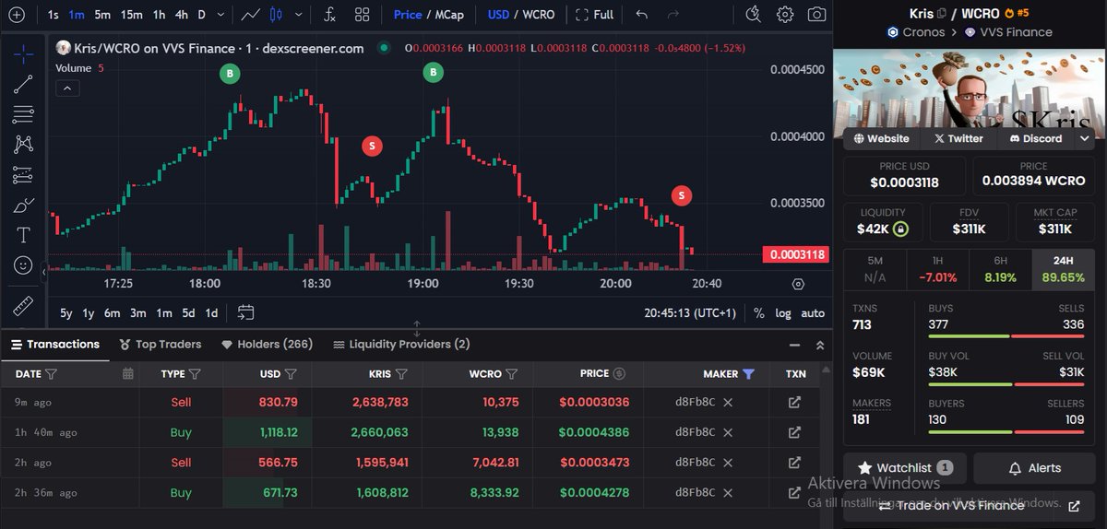Minimize the transactions panel
The width and height of the screenshot is (1107, 529).
794,345
